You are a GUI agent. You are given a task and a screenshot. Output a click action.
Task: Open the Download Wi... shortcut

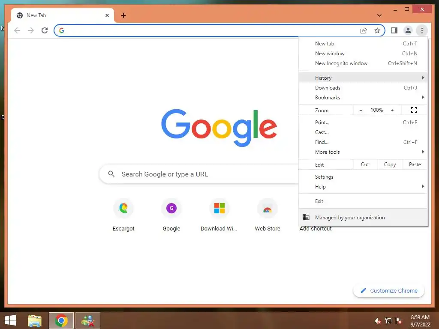tap(219, 215)
